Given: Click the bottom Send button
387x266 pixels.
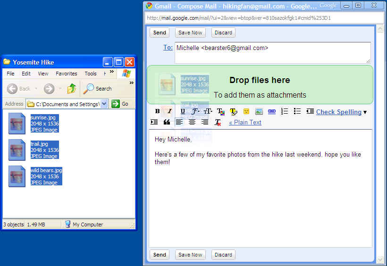Looking at the screenshot, I should (x=160, y=255).
